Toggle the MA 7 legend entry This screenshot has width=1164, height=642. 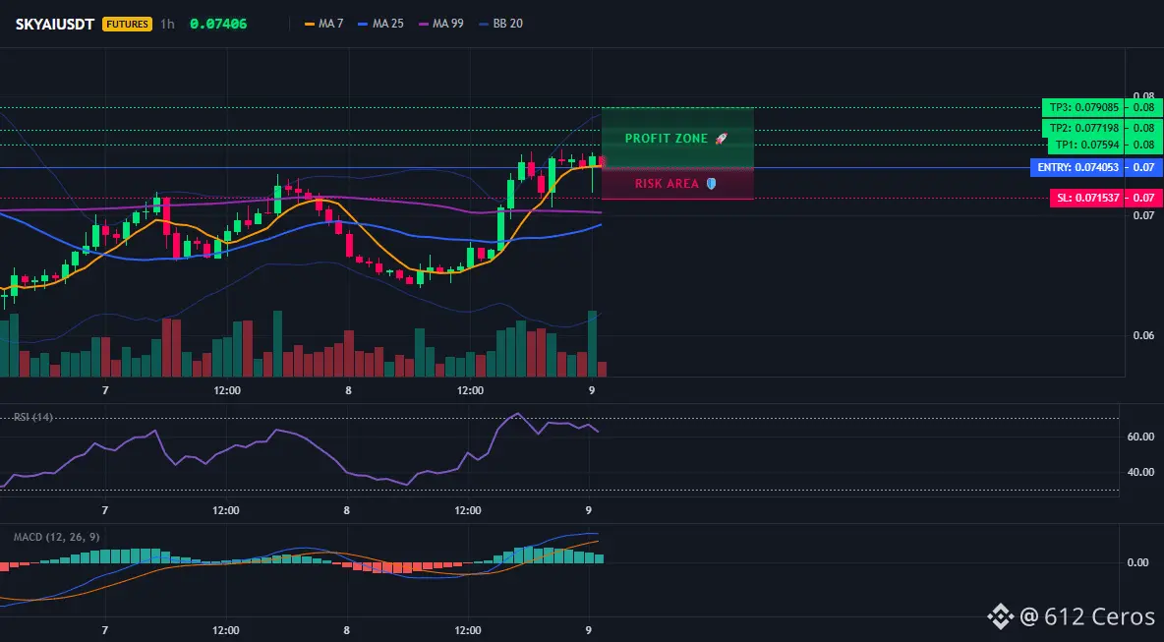coord(323,24)
